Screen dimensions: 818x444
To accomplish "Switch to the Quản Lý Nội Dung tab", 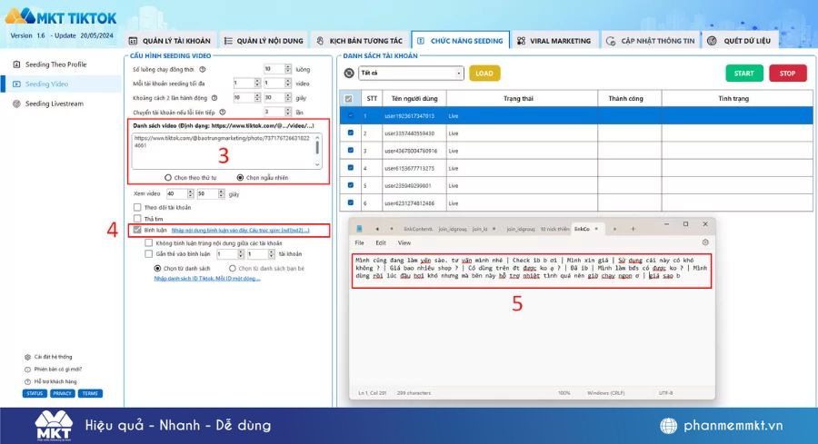I will (x=264, y=41).
